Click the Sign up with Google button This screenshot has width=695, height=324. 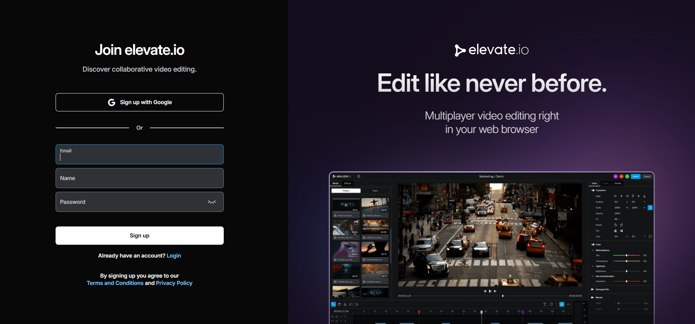click(x=140, y=102)
